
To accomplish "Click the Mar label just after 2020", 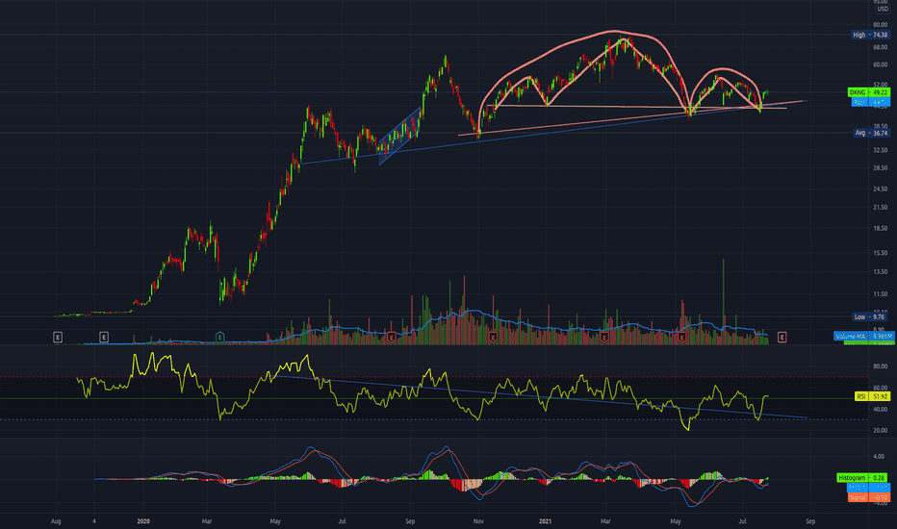I will [x=207, y=521].
